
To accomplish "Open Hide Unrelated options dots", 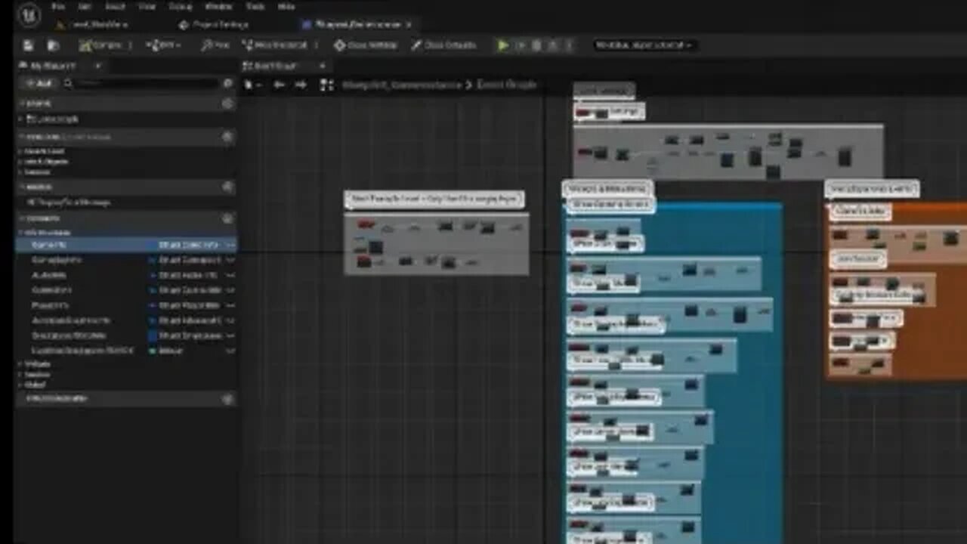I will 317,45.
